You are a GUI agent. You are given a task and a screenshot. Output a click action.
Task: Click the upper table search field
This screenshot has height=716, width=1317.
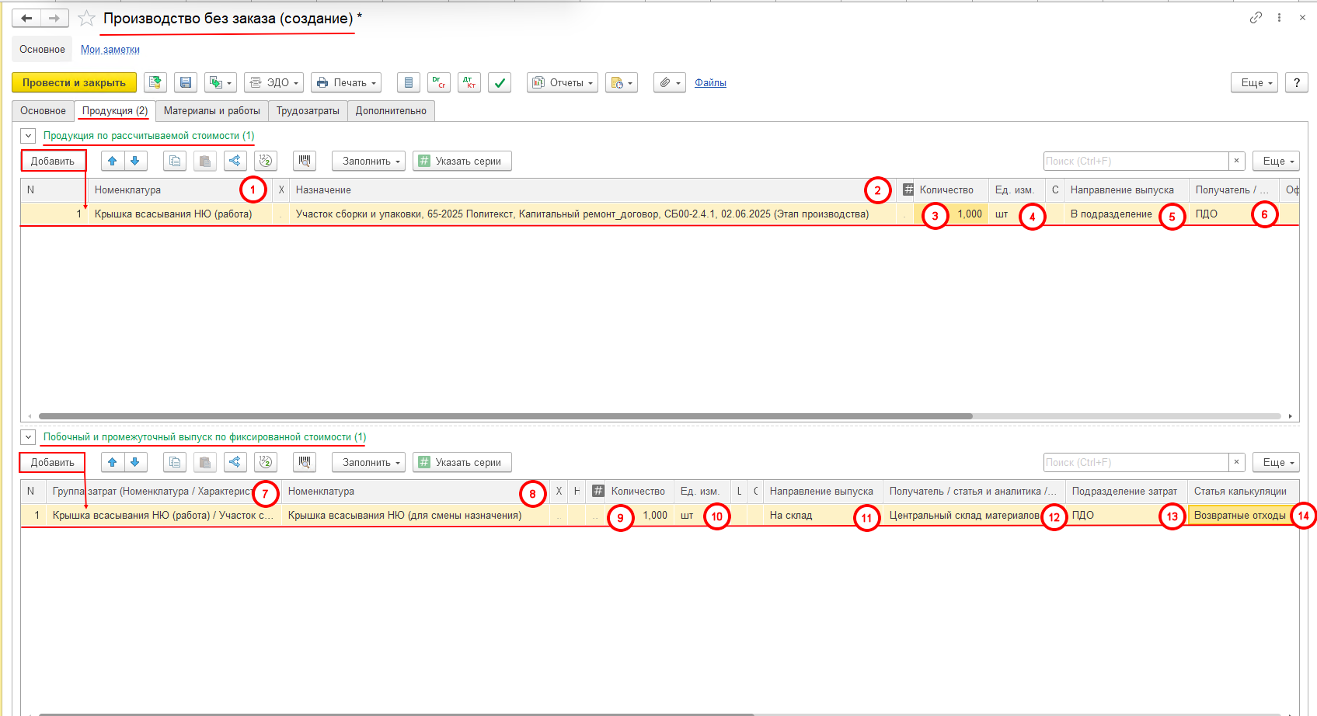tap(1134, 162)
